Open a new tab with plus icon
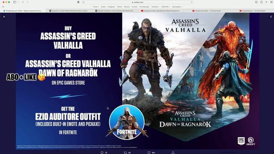 point(266,2)
